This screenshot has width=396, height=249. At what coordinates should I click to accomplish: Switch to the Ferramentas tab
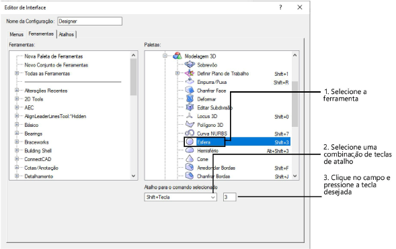(x=41, y=34)
